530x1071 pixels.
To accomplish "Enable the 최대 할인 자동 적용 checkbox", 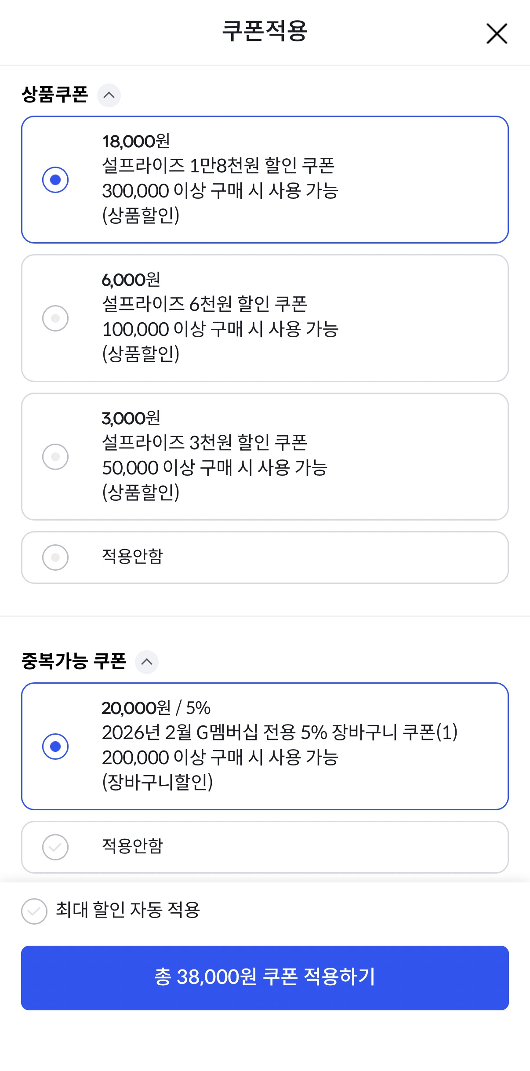I will coord(34,911).
